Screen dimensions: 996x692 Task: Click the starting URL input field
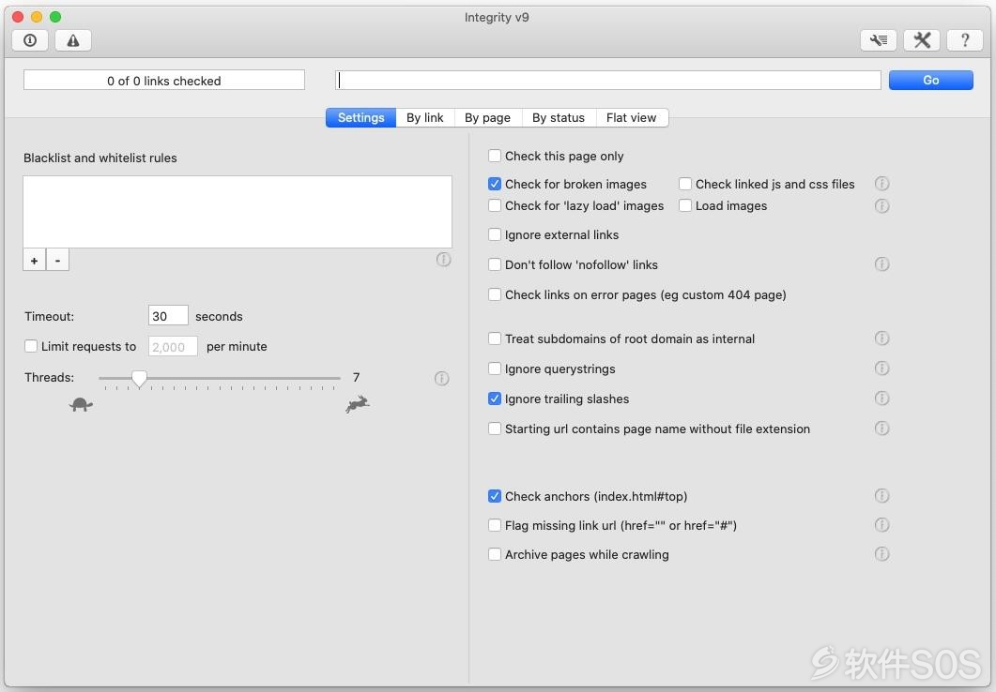608,80
